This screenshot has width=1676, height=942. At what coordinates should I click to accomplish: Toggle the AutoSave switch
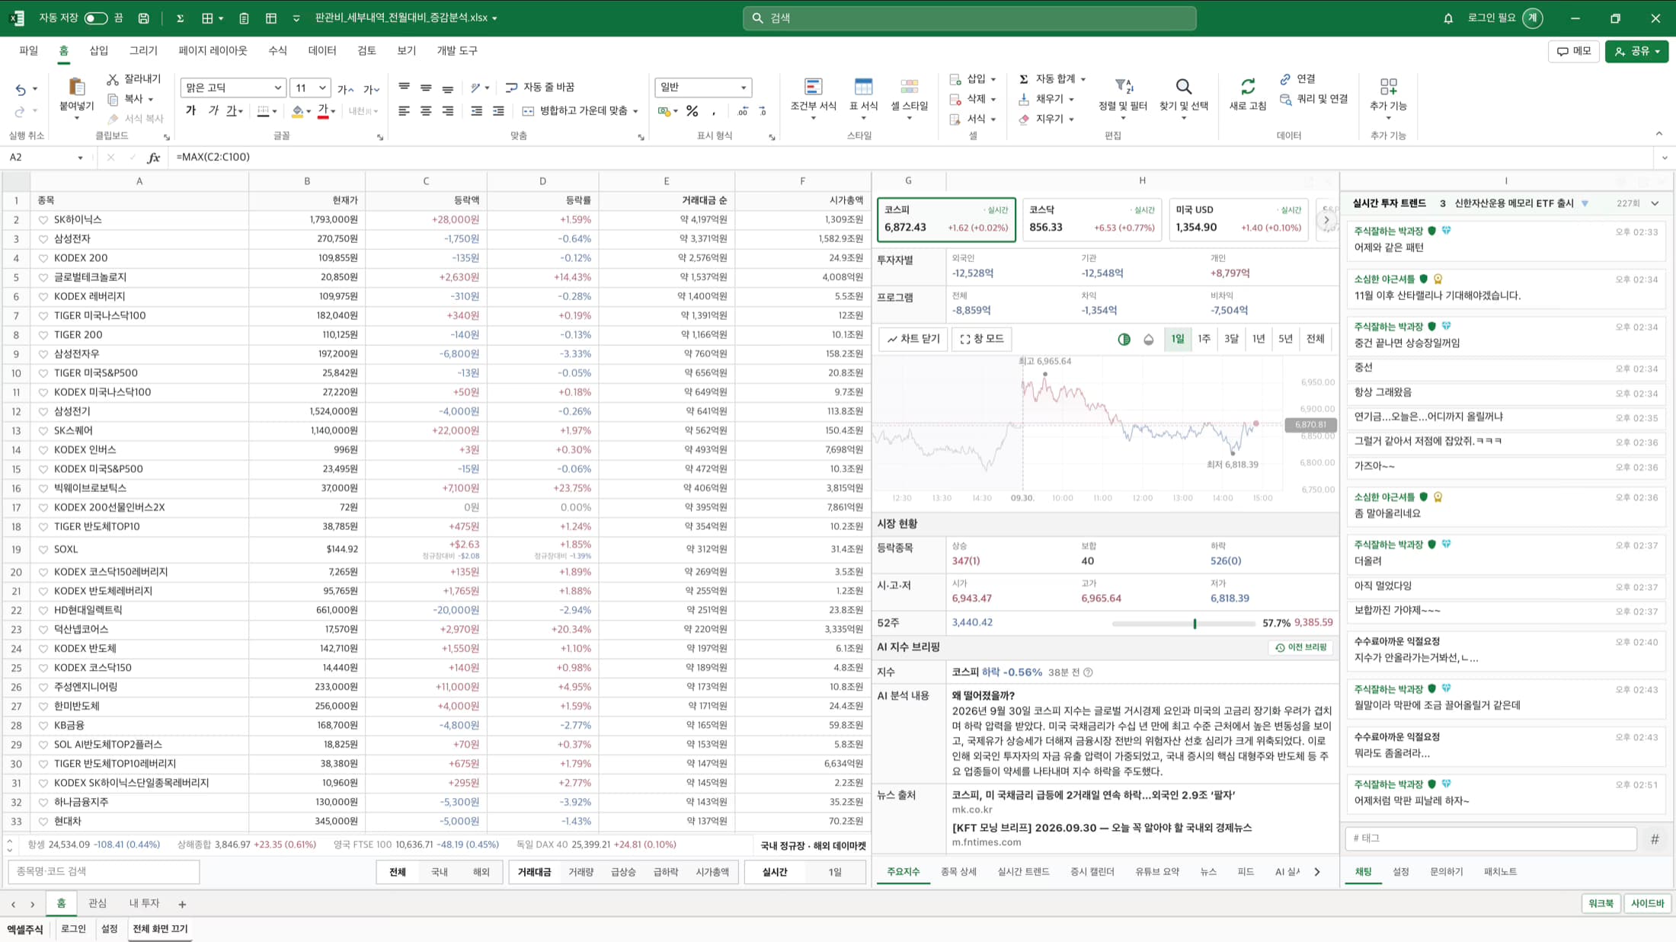coord(95,18)
